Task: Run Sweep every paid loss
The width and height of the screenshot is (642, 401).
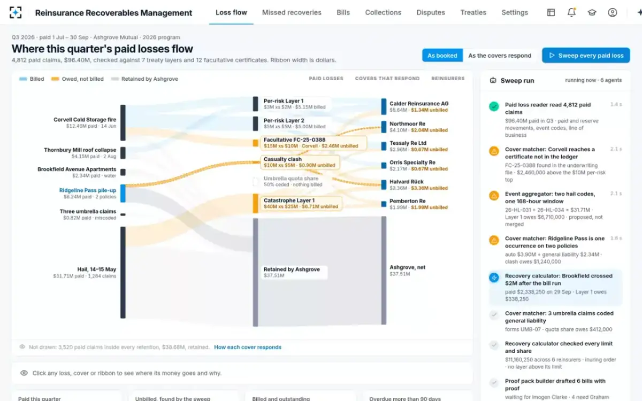Action: point(586,55)
